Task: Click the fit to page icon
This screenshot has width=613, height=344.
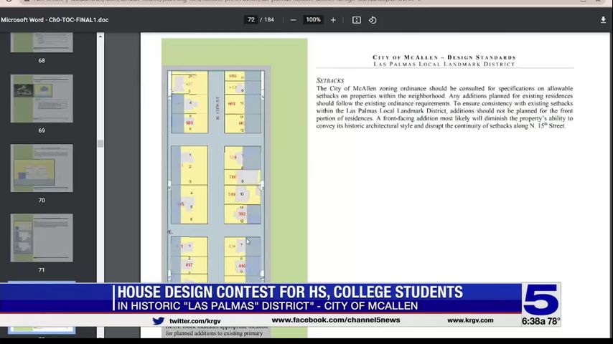Action: pos(356,20)
